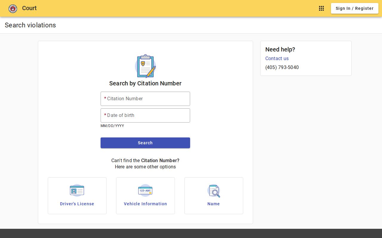Click the Search by Citation Number heading
The height and width of the screenshot is (238, 382).
tap(145, 83)
